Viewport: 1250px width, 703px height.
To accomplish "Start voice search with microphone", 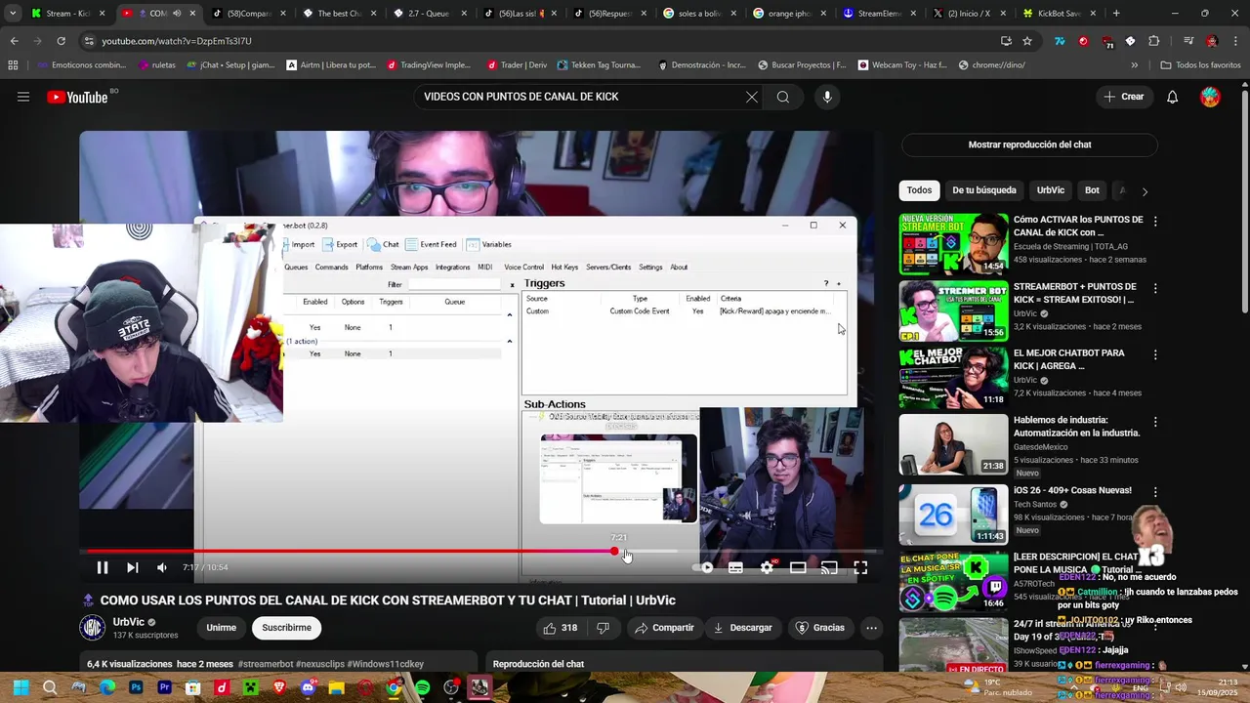I will click(827, 97).
